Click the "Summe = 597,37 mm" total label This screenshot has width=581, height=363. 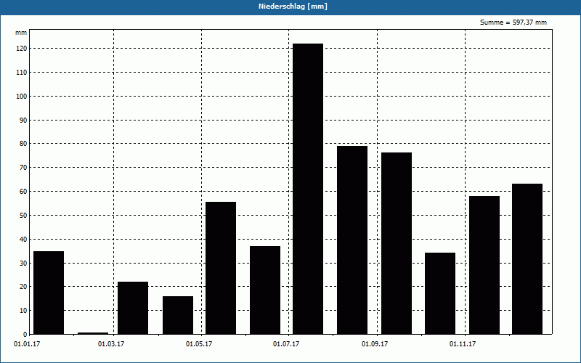(x=513, y=23)
